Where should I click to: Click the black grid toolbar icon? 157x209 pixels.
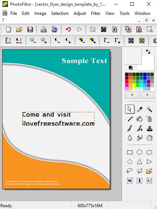(x=131, y=41)
